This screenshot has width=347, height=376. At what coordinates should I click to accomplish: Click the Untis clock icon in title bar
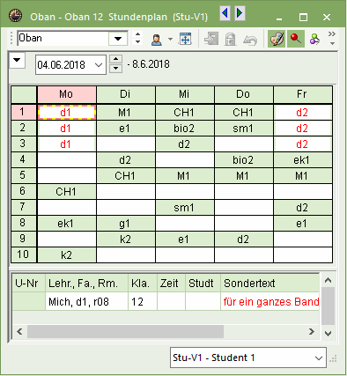pyautogui.click(x=15, y=16)
